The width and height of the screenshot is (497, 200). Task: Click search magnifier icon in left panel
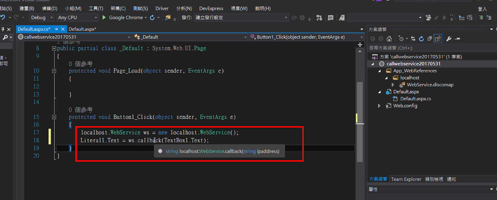[5, 37]
